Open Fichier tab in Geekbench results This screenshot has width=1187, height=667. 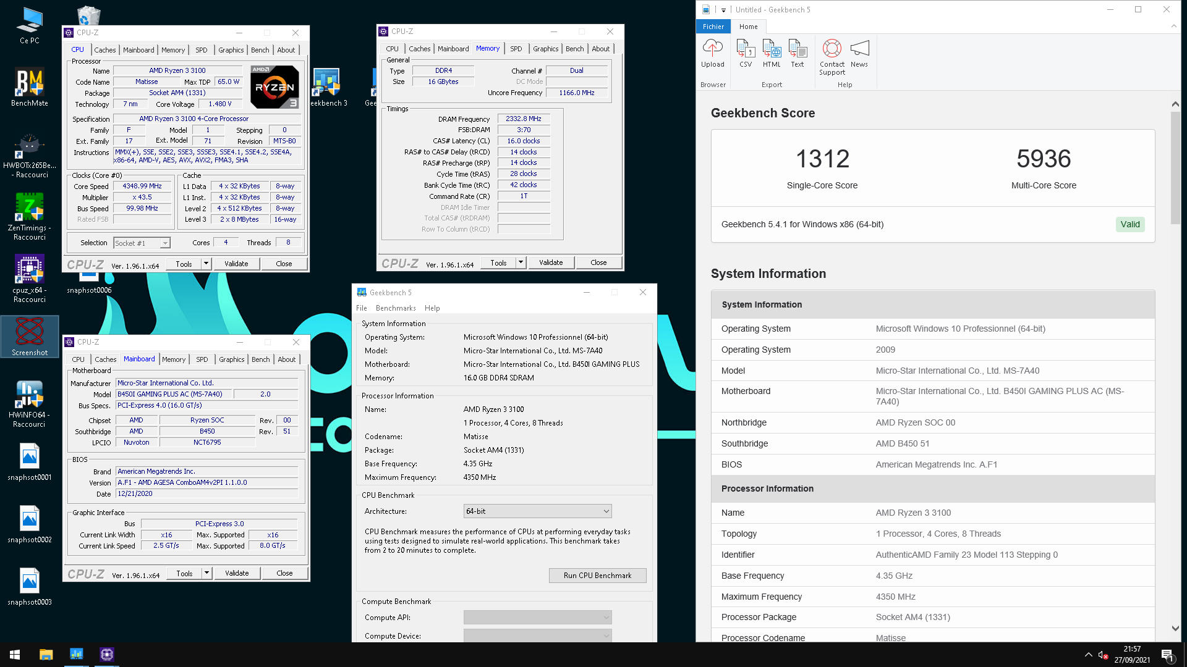click(713, 27)
